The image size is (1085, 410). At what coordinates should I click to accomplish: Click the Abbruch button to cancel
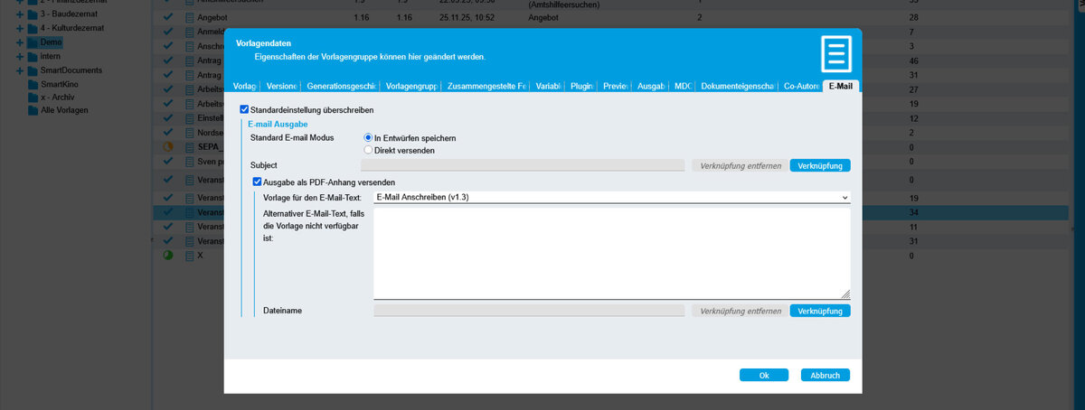(x=825, y=375)
